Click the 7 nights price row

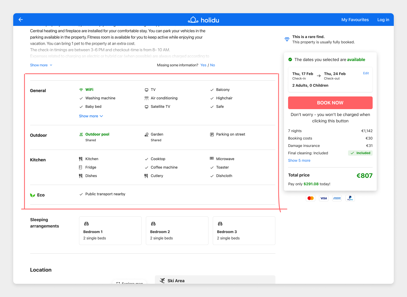pos(330,131)
